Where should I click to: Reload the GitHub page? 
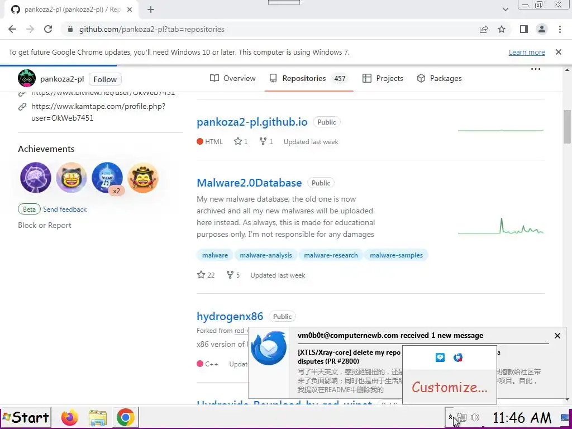coord(48,29)
